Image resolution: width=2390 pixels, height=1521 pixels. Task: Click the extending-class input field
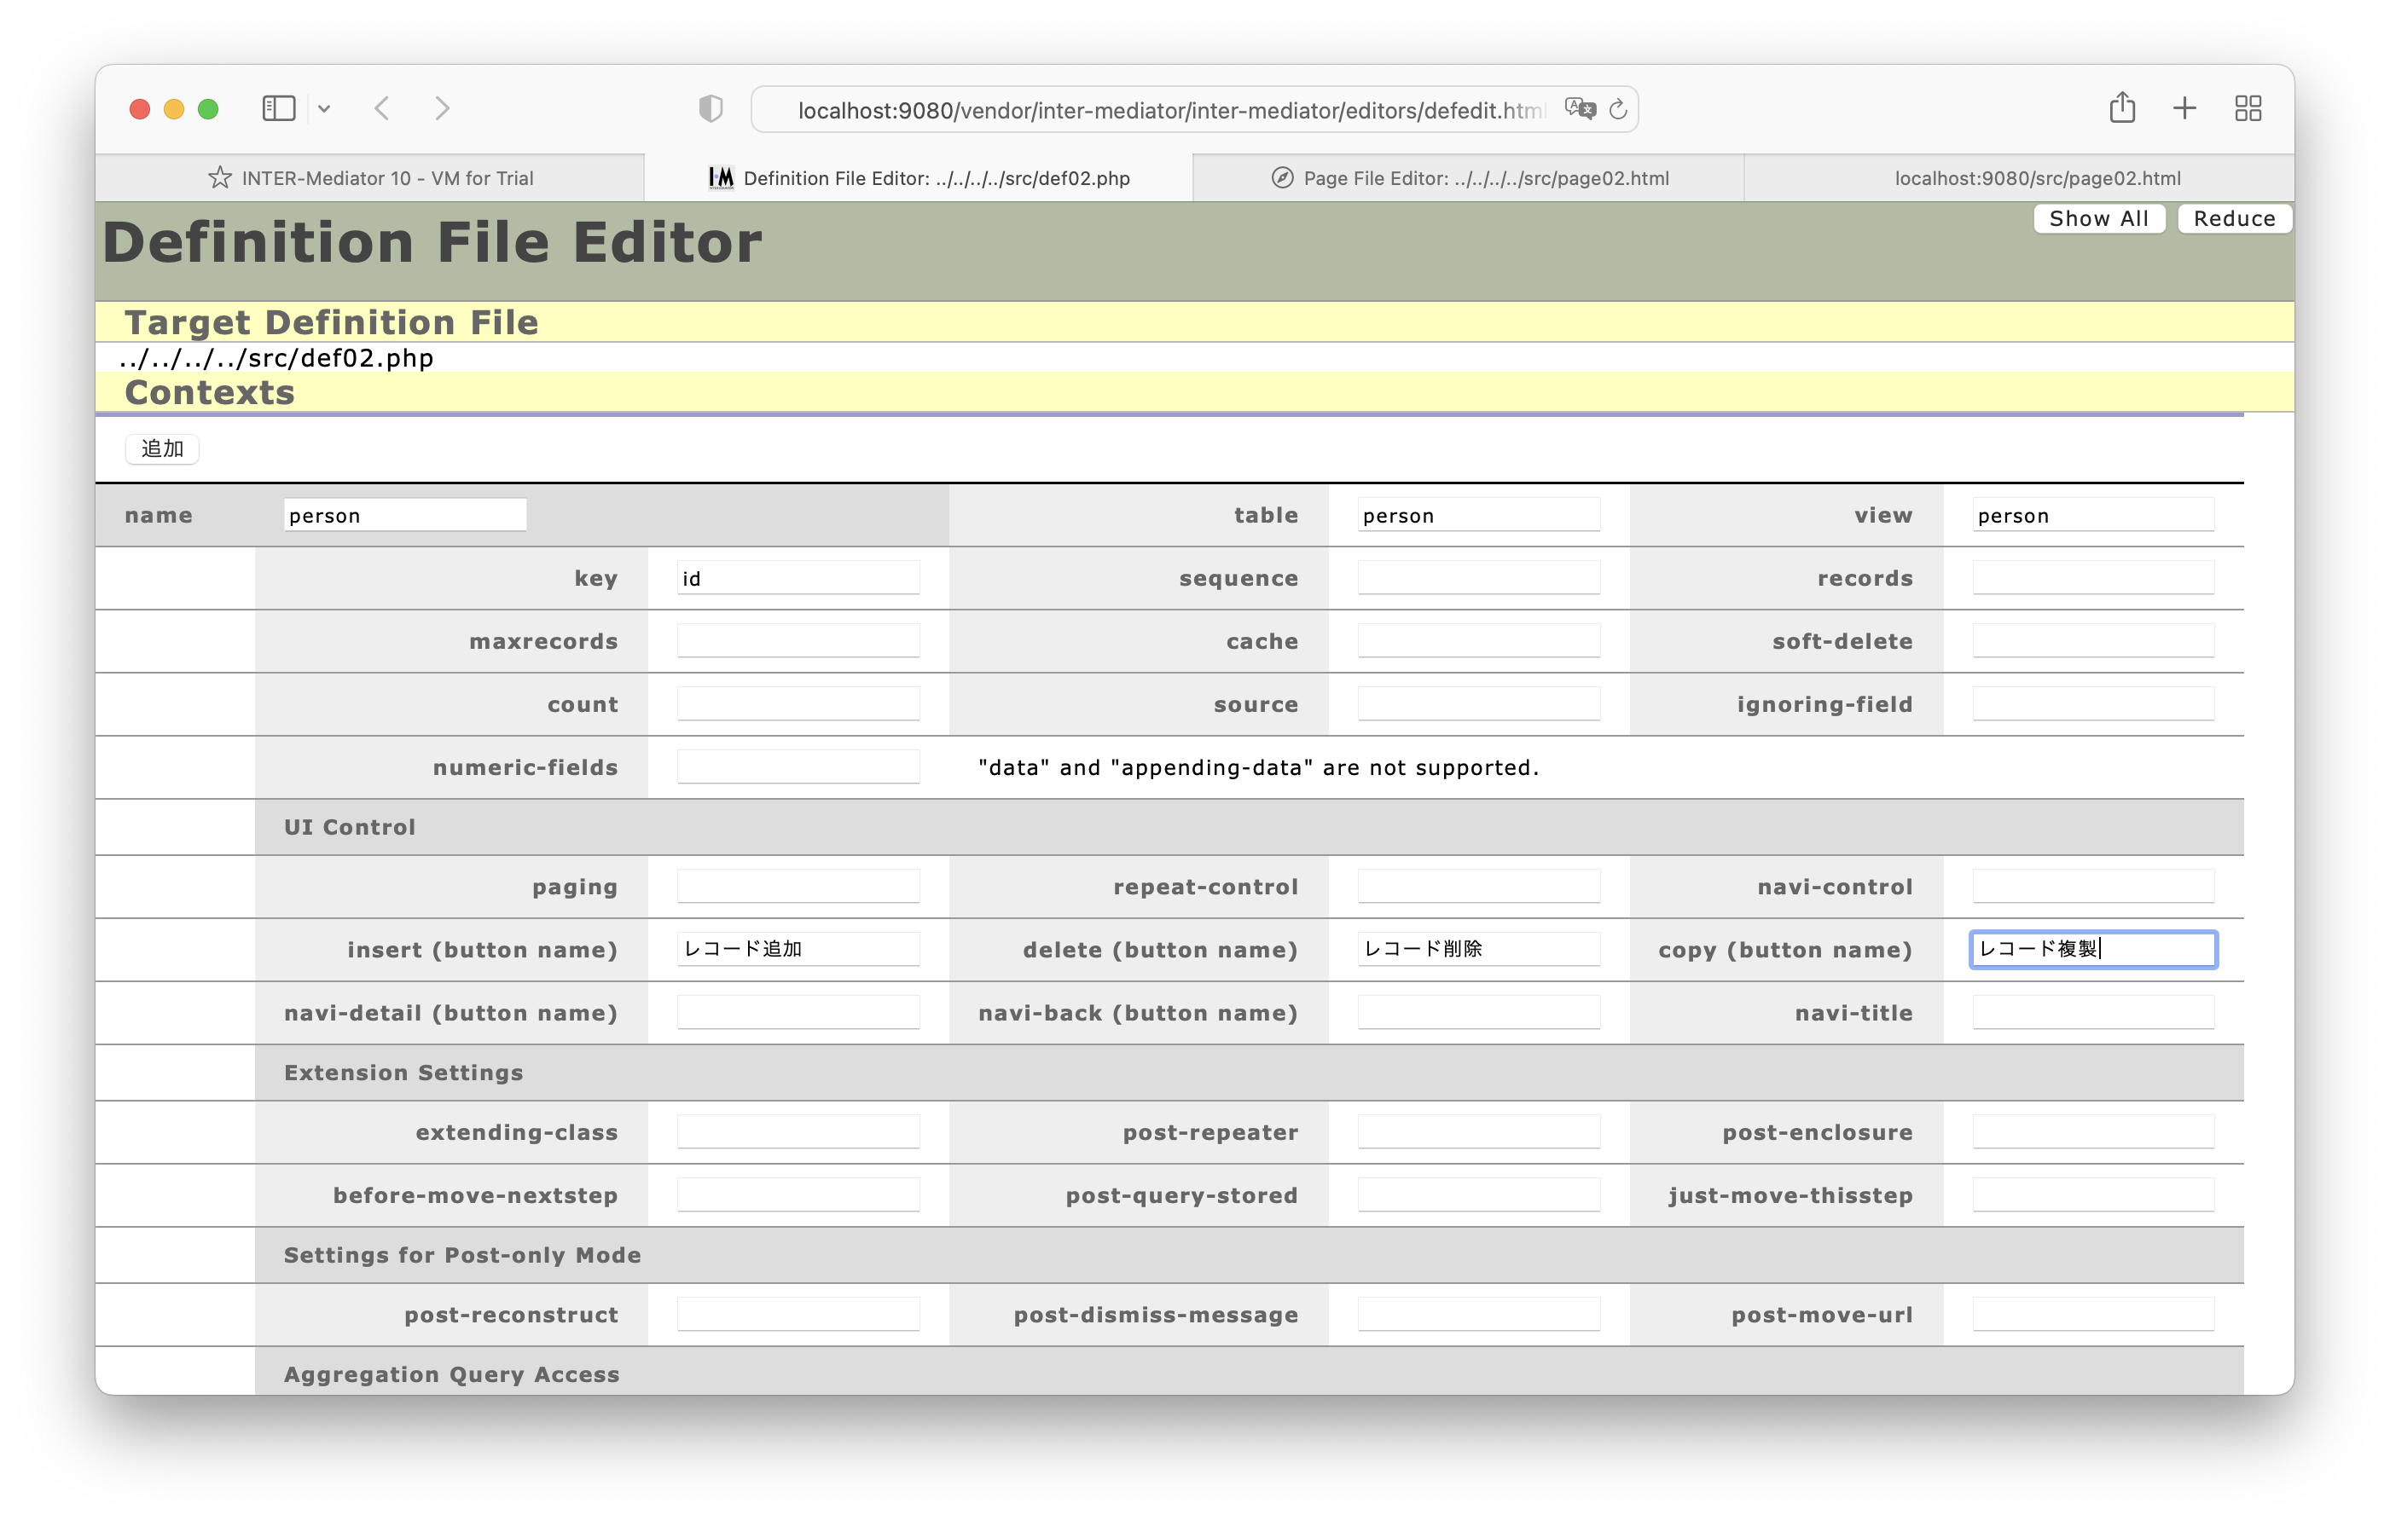coord(798,1132)
